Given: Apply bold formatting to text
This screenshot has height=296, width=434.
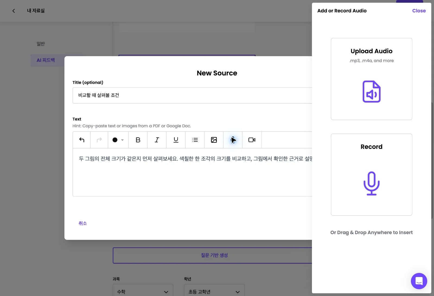Looking at the screenshot, I should tap(138, 140).
